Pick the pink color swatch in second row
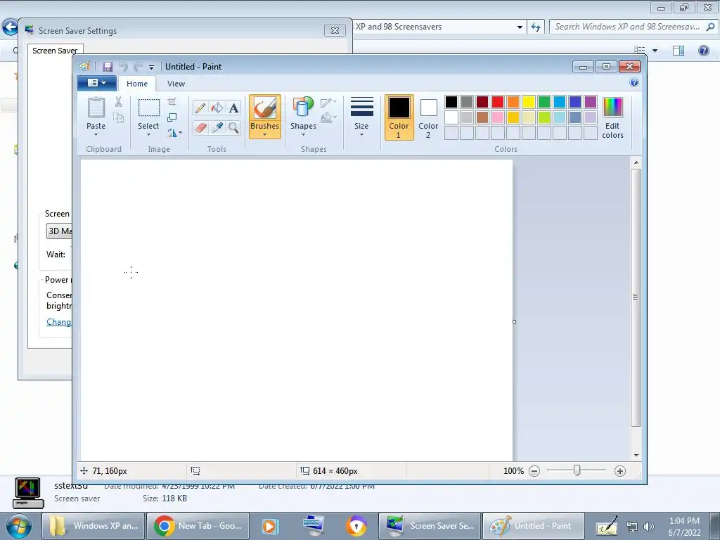Image resolution: width=720 pixels, height=540 pixels. 498,117
